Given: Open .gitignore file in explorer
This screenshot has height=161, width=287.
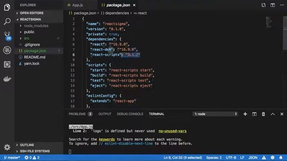Looking at the screenshot, I should (32, 45).
